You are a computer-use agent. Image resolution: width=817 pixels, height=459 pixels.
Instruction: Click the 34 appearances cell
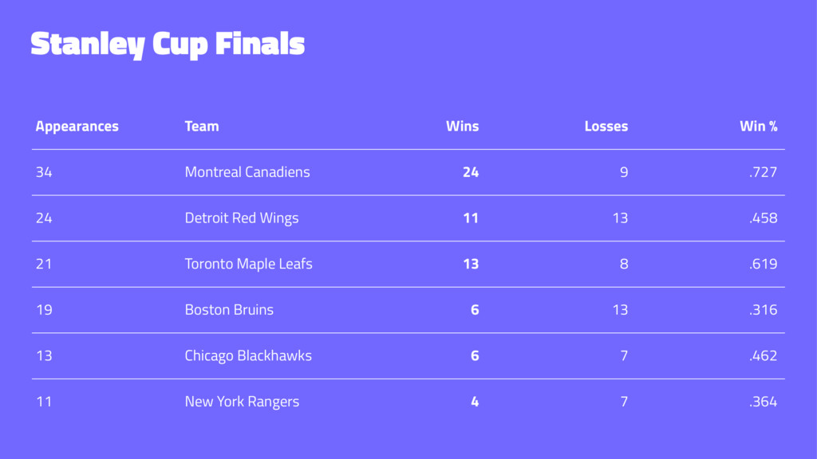[x=44, y=172]
